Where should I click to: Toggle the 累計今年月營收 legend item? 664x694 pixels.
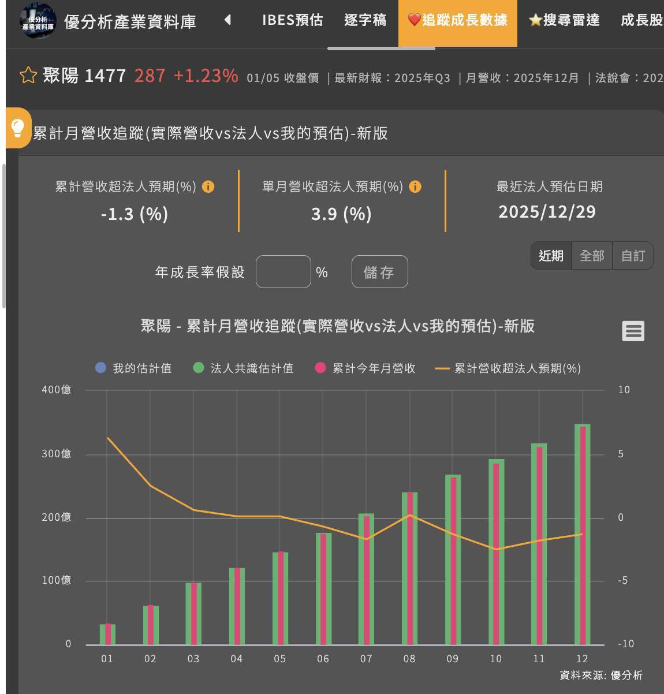pyautogui.click(x=367, y=368)
